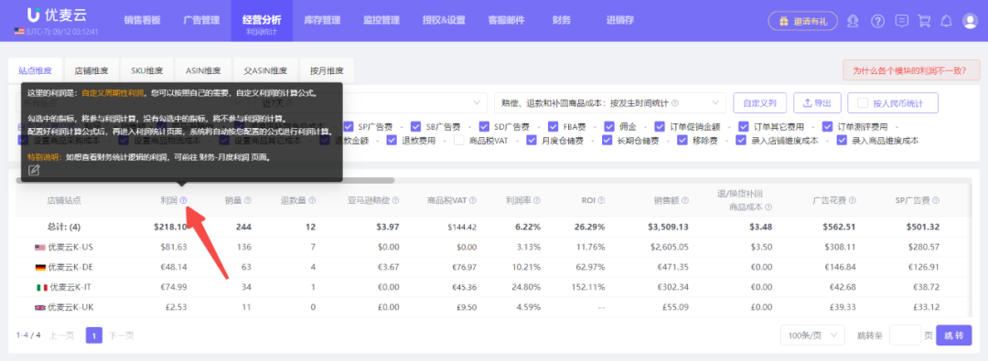This screenshot has width=988, height=361.
Task: Toggle the 长期仓储费 checkbox
Action: [607, 141]
